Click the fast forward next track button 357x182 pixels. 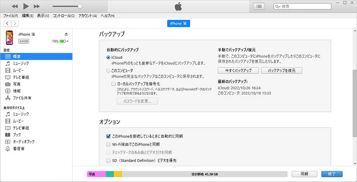[37, 6]
